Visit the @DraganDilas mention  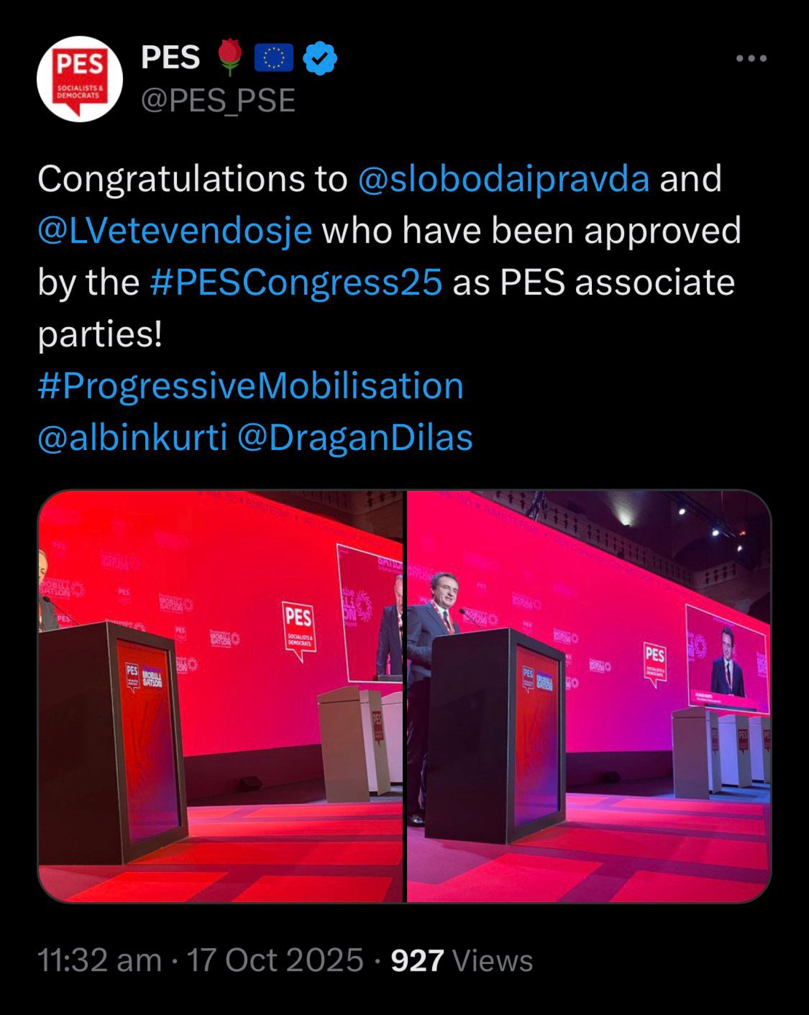355,438
